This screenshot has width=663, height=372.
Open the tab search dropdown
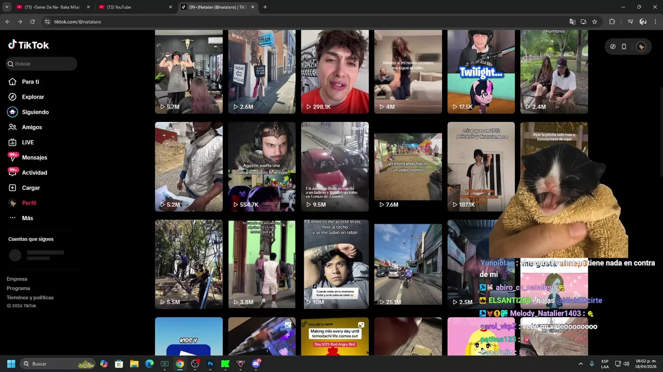(x=6, y=7)
